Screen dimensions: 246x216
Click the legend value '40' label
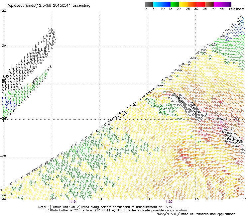[x=213, y=9]
